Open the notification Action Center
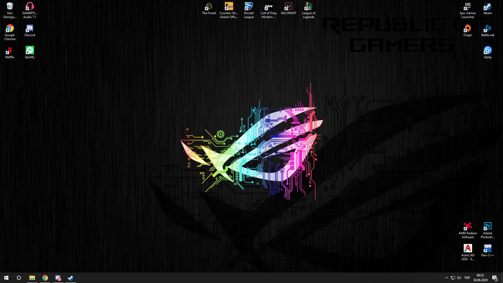This screenshot has height=283, width=503. coord(495,278)
